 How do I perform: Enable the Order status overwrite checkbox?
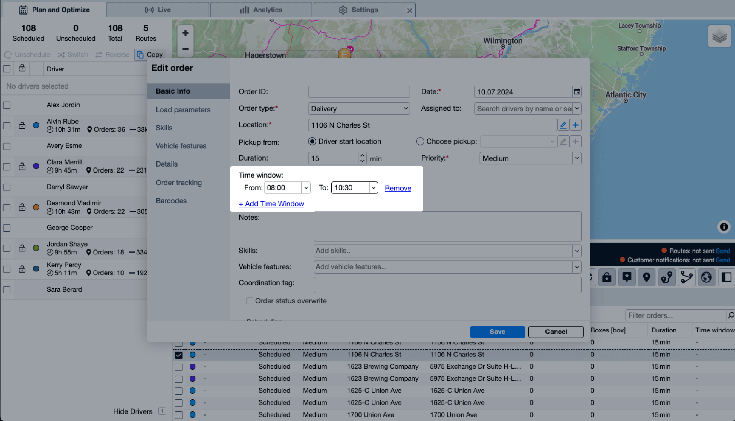[250, 301]
